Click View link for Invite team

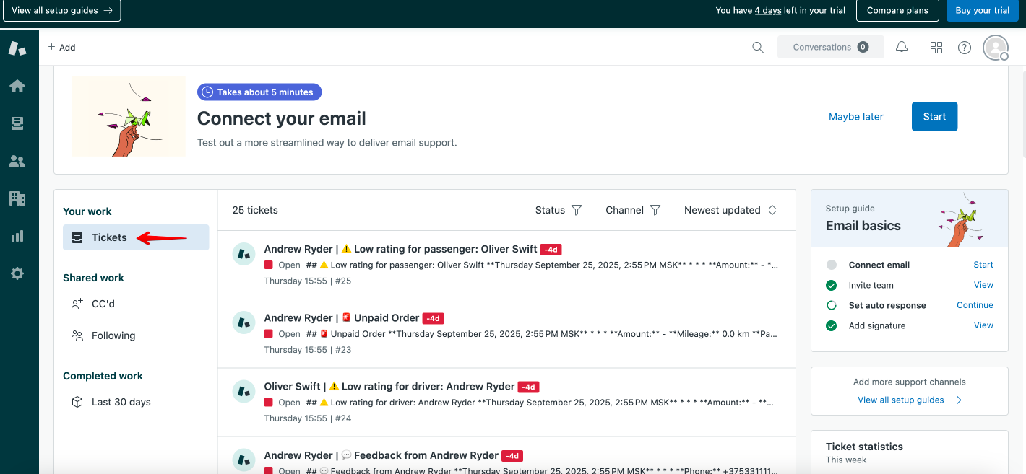pos(983,285)
